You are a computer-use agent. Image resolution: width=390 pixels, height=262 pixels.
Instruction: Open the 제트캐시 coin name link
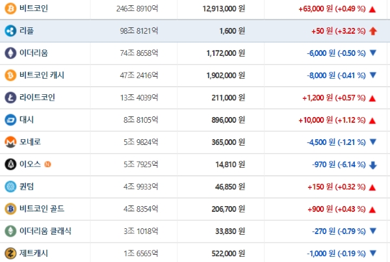point(34,254)
